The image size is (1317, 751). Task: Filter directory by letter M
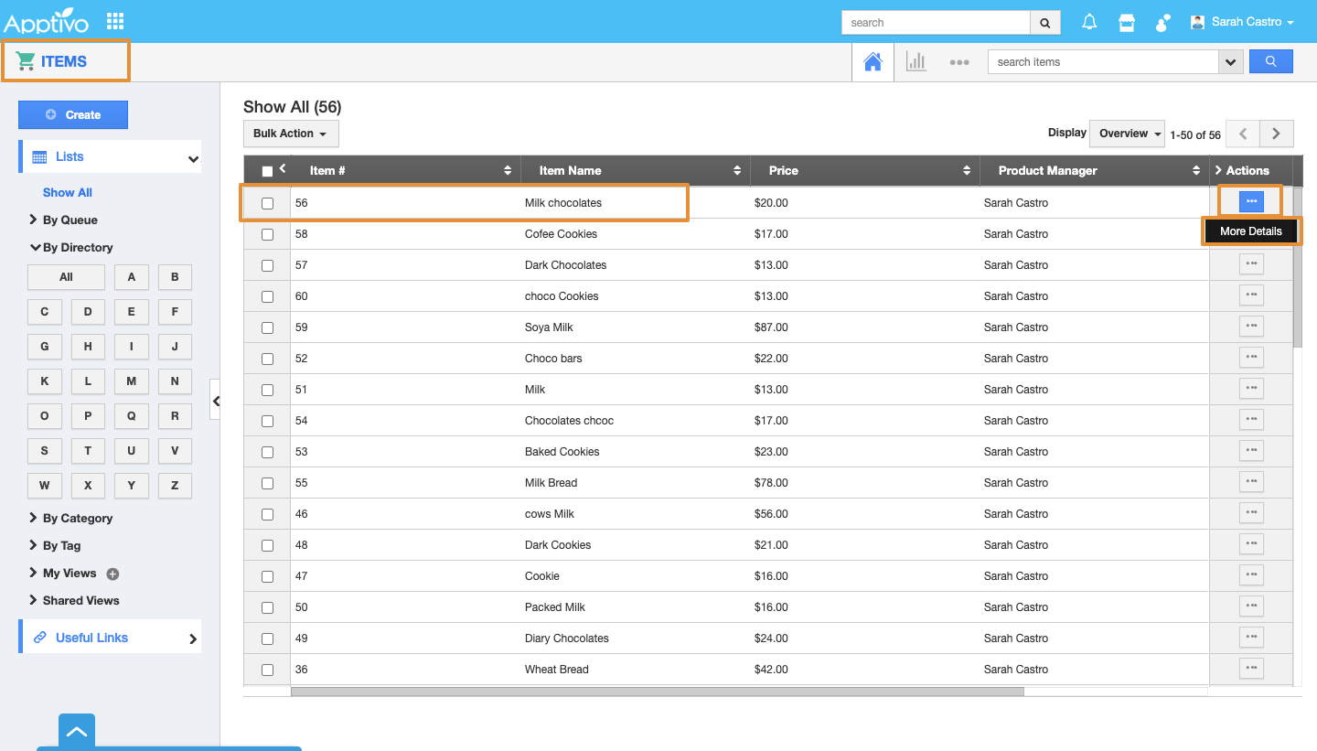click(131, 381)
